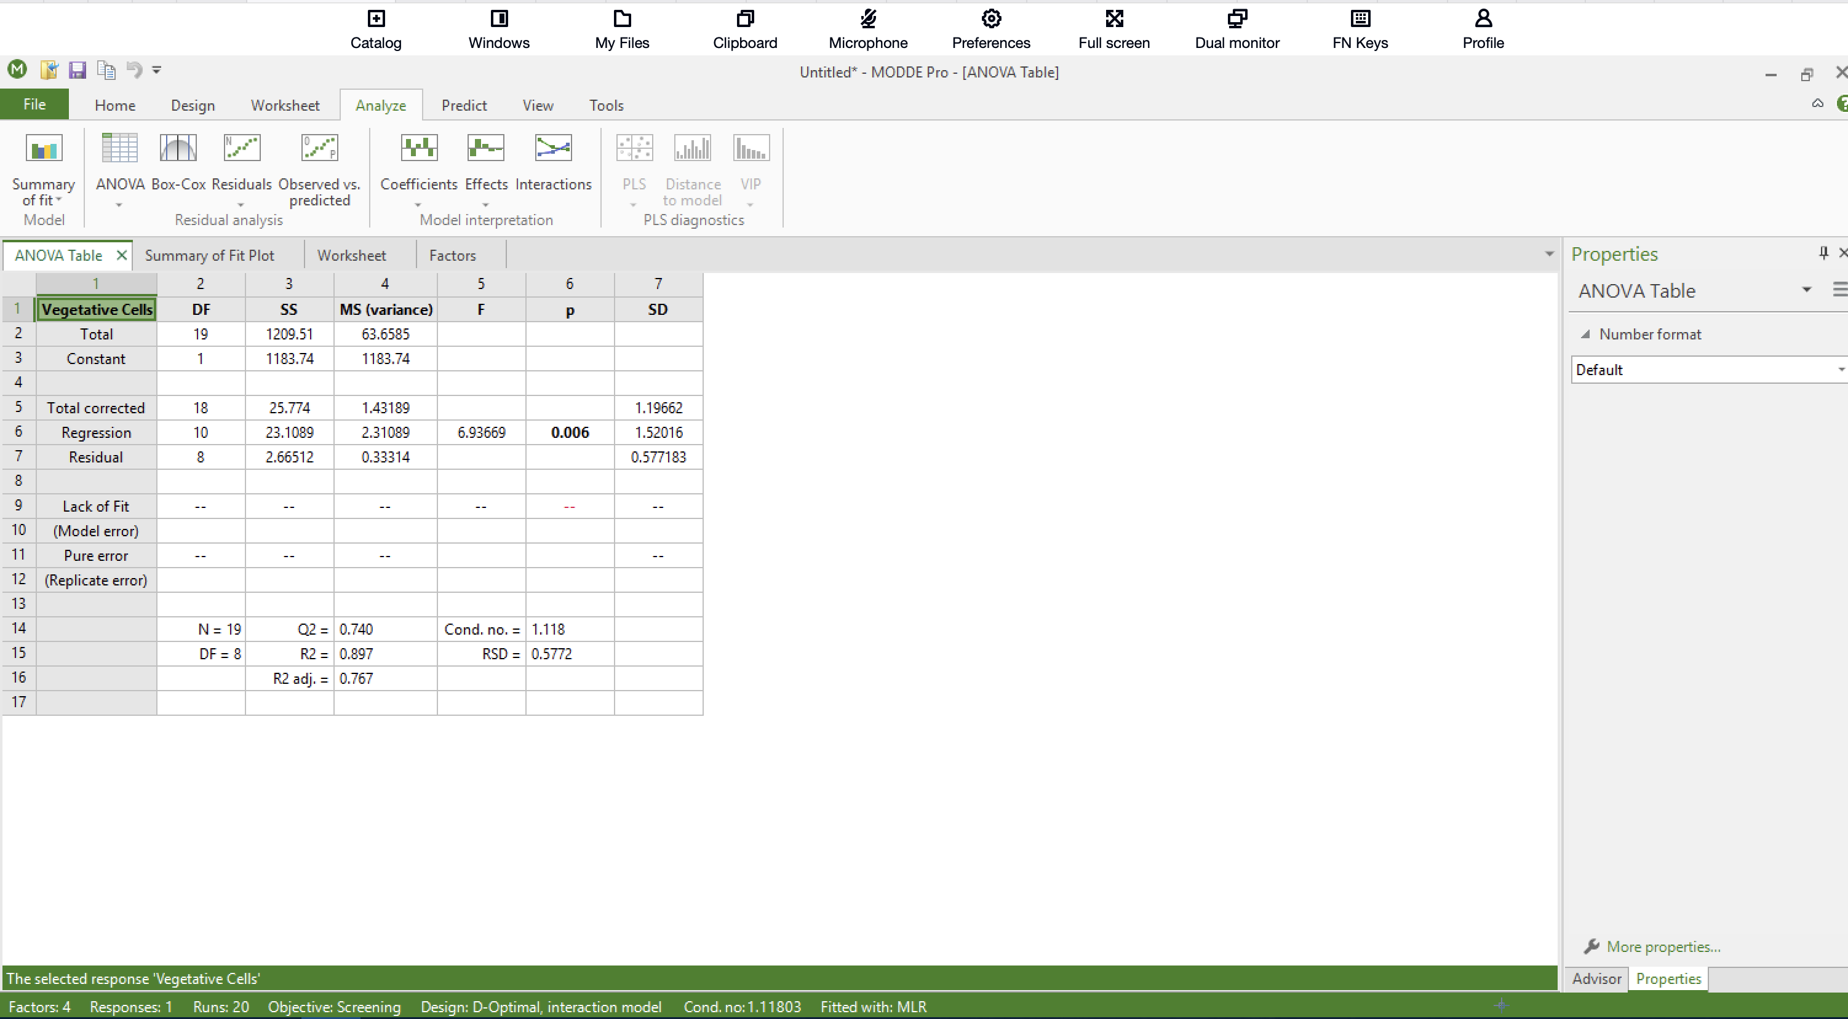Select the Regression p-value cell 0.006
This screenshot has height=1019, width=1848.
point(570,433)
